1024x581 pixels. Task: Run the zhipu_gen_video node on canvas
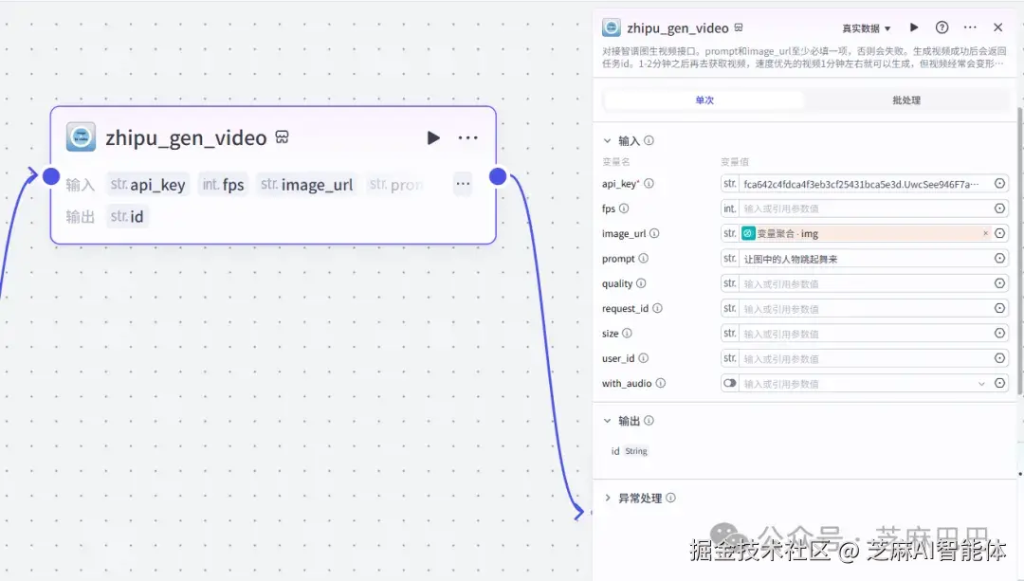[x=433, y=137]
